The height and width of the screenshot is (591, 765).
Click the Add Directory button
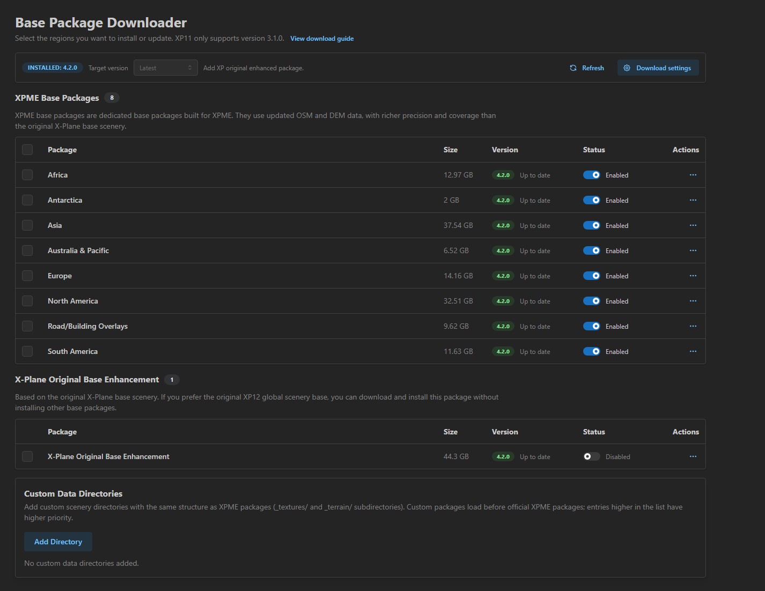point(58,542)
